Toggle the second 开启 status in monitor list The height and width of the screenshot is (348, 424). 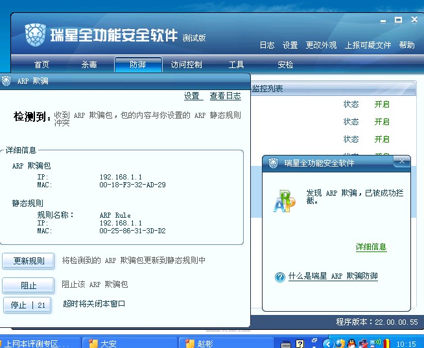pyautogui.click(x=382, y=122)
